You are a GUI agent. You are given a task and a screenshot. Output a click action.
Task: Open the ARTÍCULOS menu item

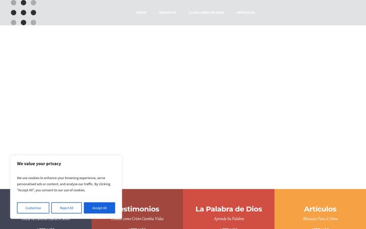(246, 13)
